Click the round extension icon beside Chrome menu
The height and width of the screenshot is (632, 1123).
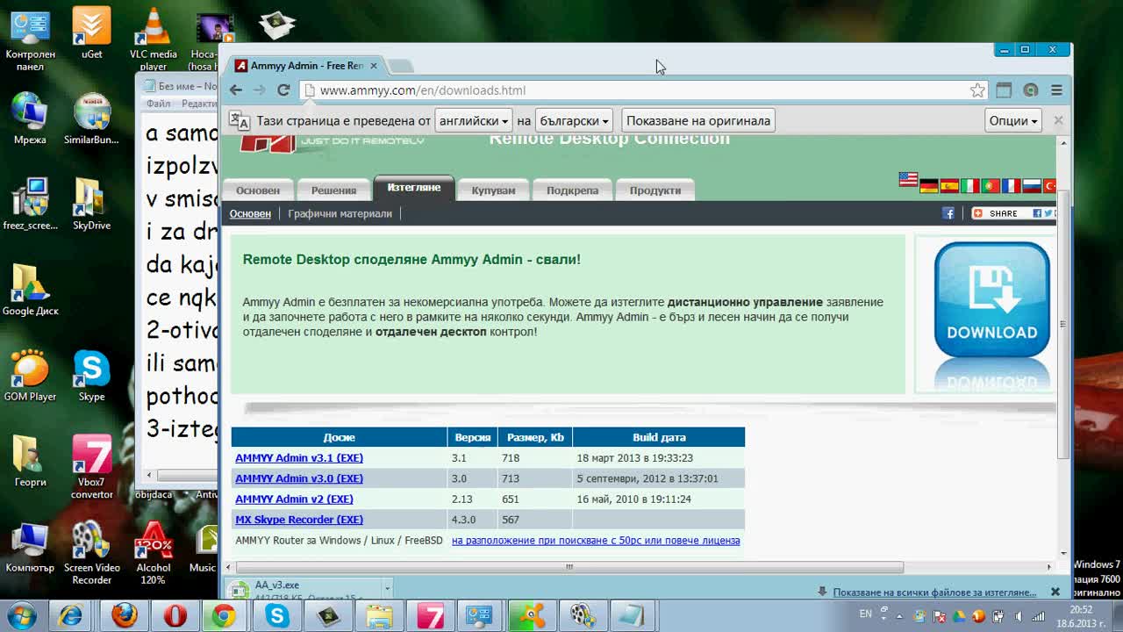[1031, 90]
